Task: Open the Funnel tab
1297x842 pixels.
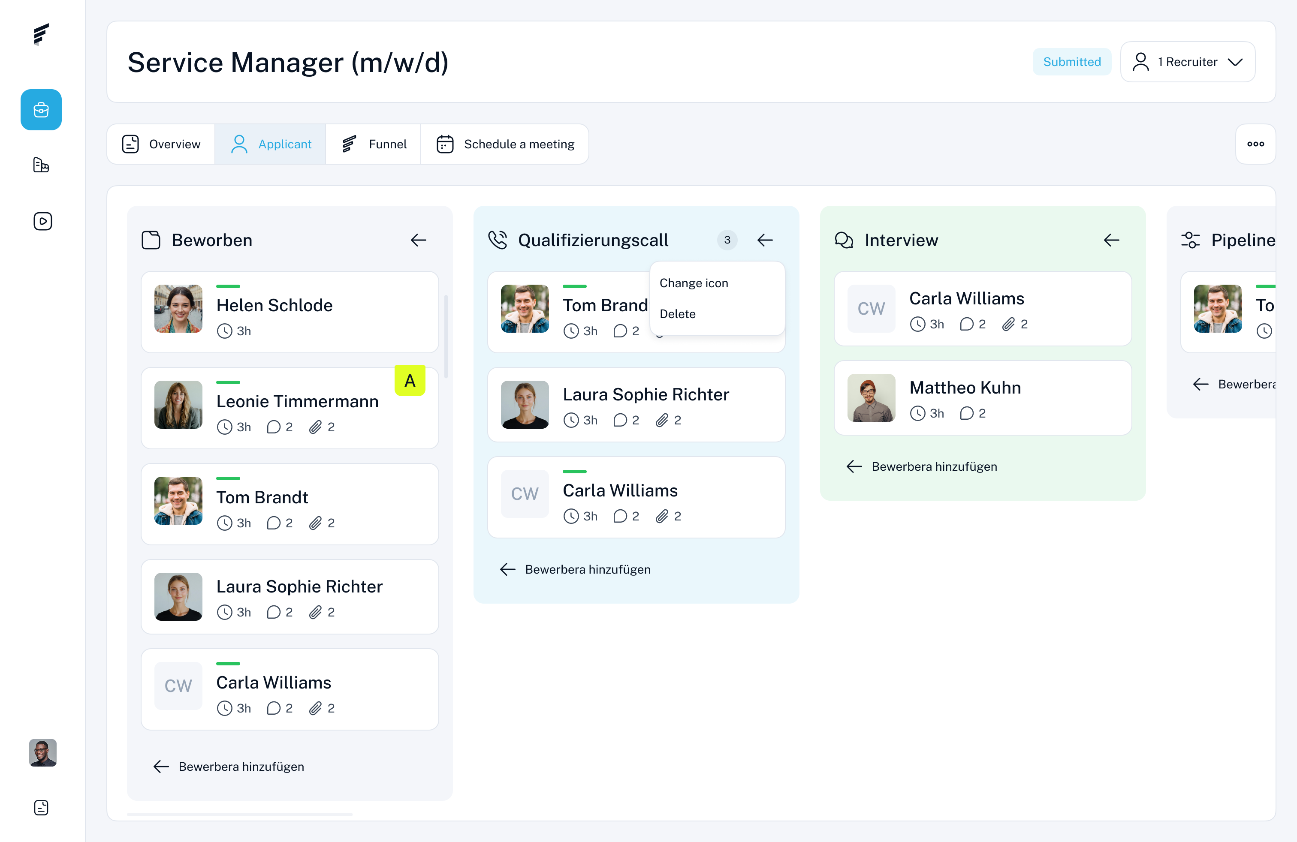Action: (x=373, y=144)
